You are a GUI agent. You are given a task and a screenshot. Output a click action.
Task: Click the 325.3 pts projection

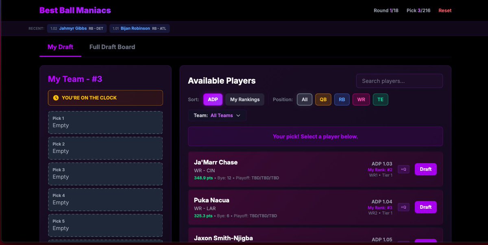(203, 216)
